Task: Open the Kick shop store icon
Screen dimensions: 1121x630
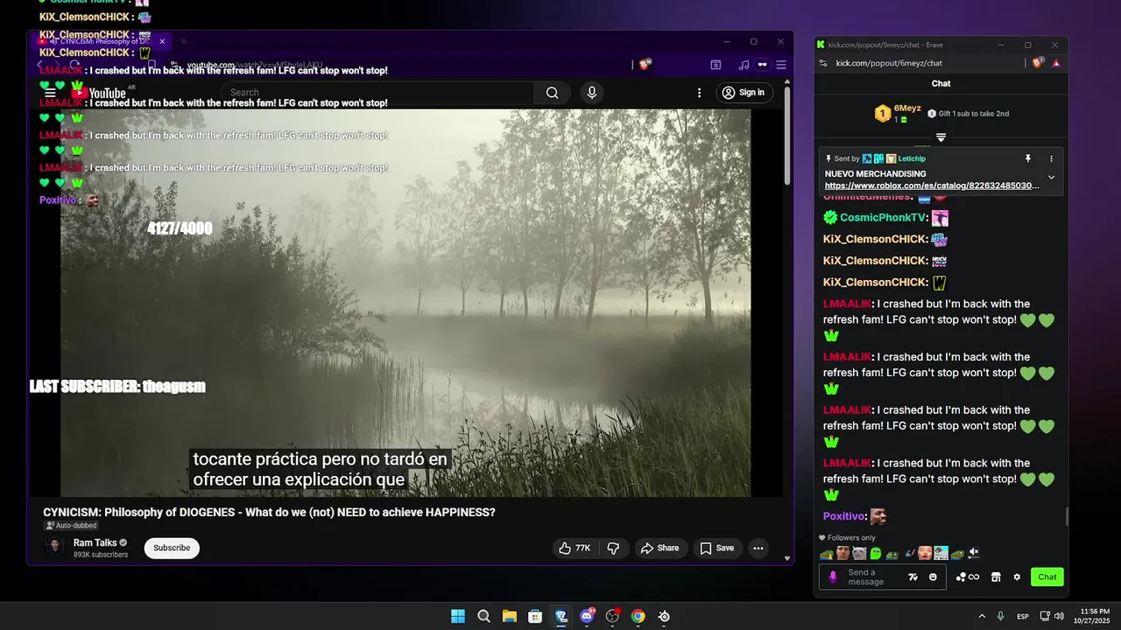Action: tap(996, 577)
